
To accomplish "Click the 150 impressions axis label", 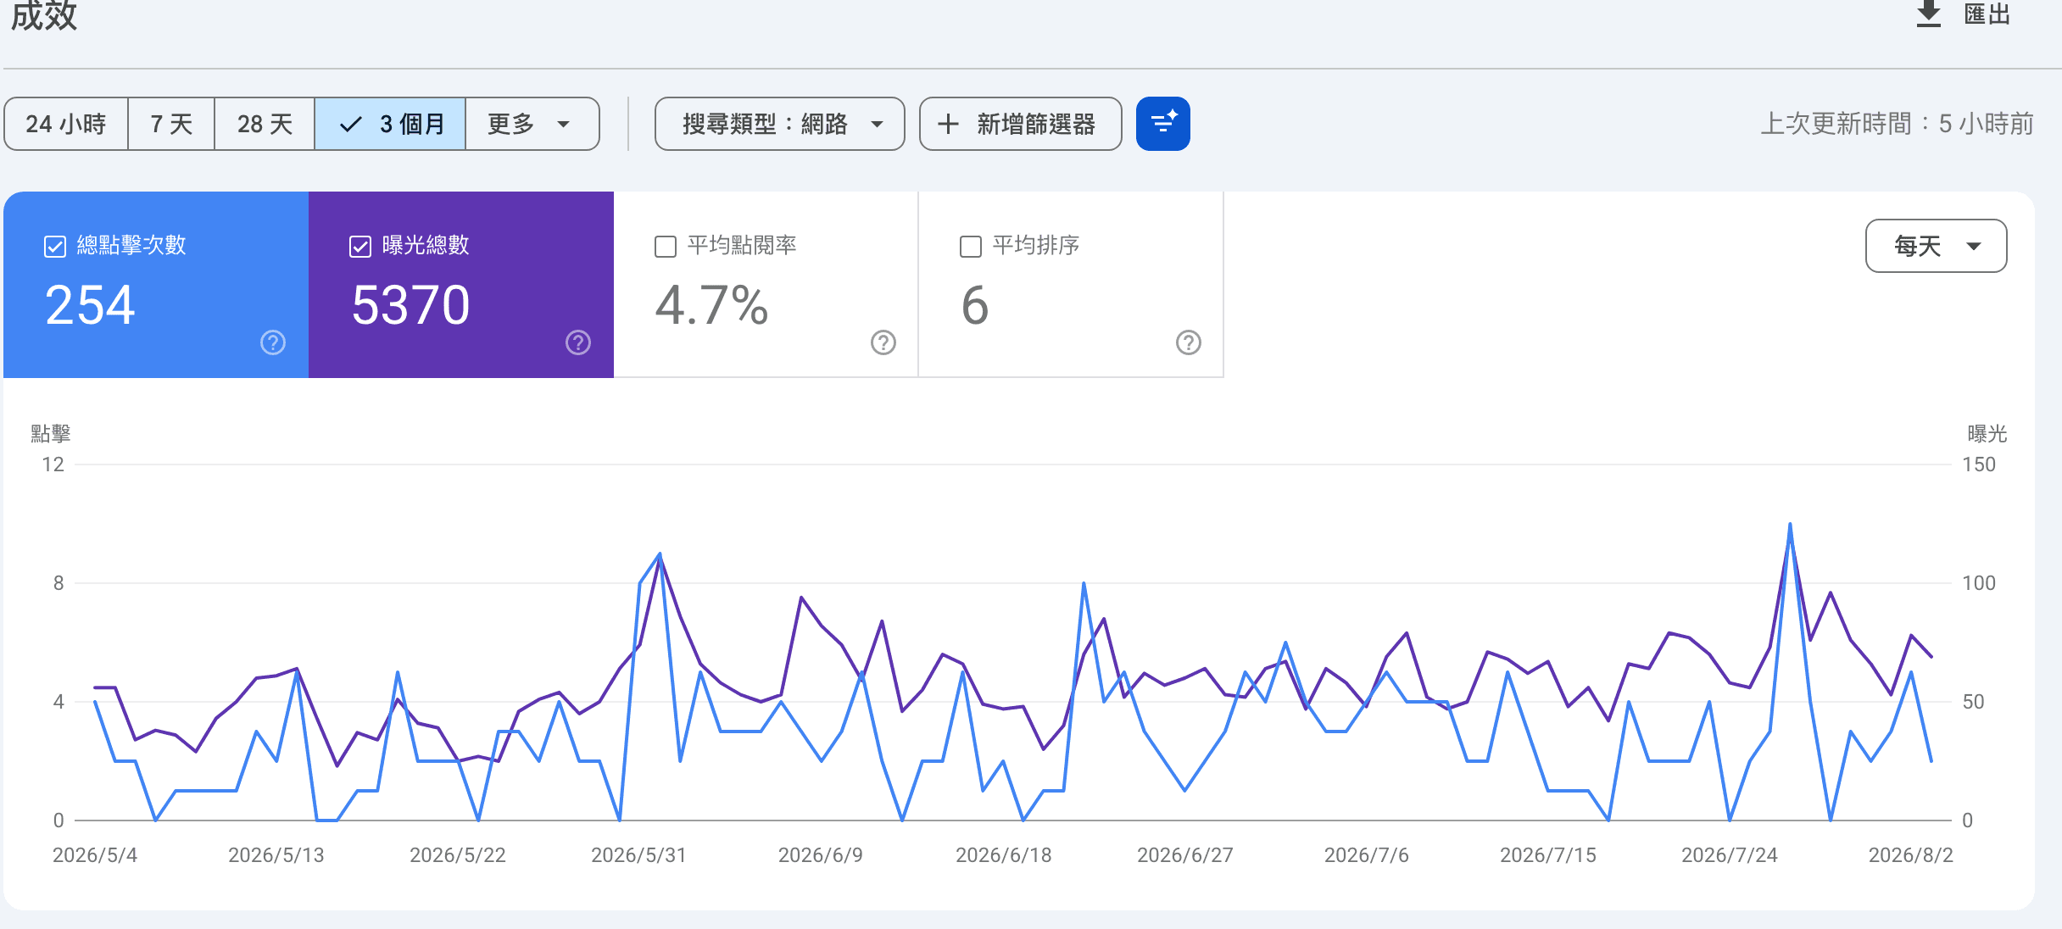I will tap(1979, 464).
